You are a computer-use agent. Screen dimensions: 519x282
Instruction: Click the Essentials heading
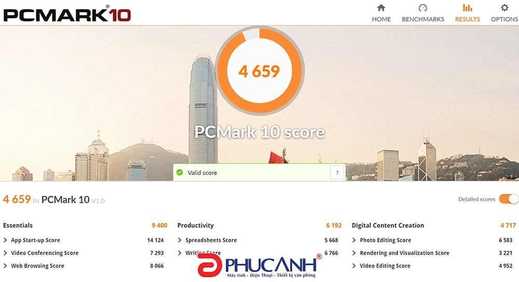(18, 225)
